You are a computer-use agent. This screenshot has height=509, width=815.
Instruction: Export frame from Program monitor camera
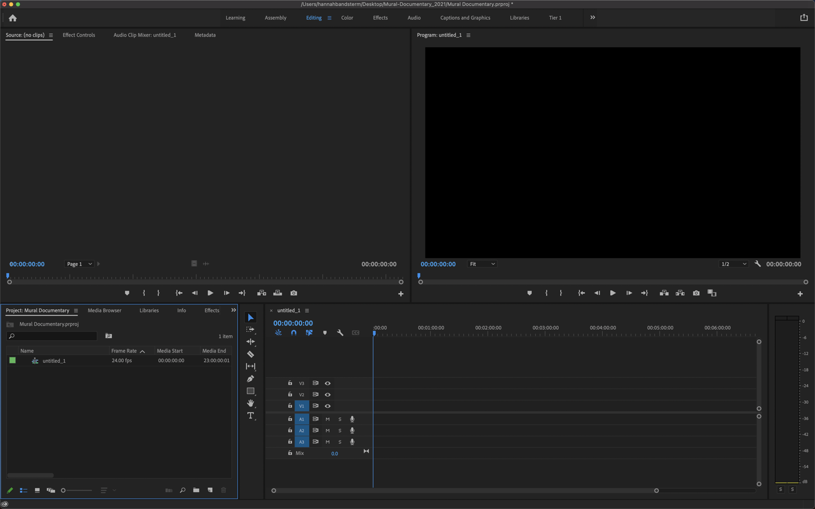coord(696,293)
